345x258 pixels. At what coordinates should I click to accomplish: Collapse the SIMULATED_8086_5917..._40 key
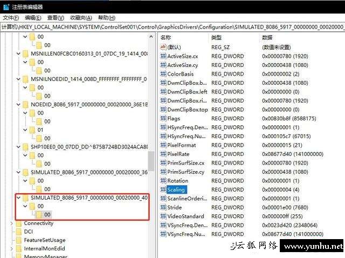18,198
